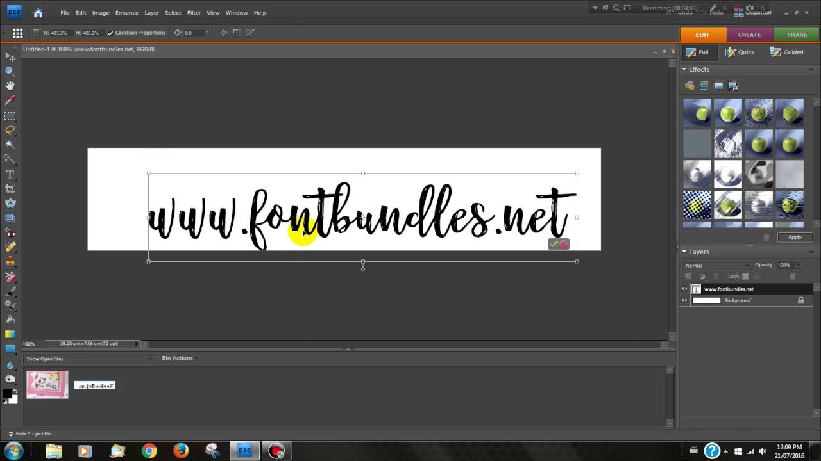Select the Blur tool

pyautogui.click(x=10, y=364)
